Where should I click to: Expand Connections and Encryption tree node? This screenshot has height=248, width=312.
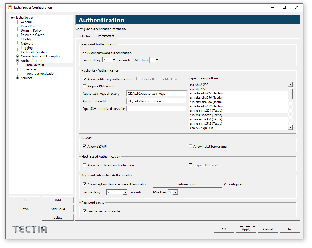pos(18,56)
